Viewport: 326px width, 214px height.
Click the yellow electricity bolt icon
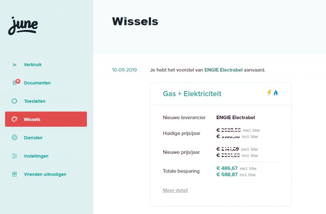tap(269, 93)
